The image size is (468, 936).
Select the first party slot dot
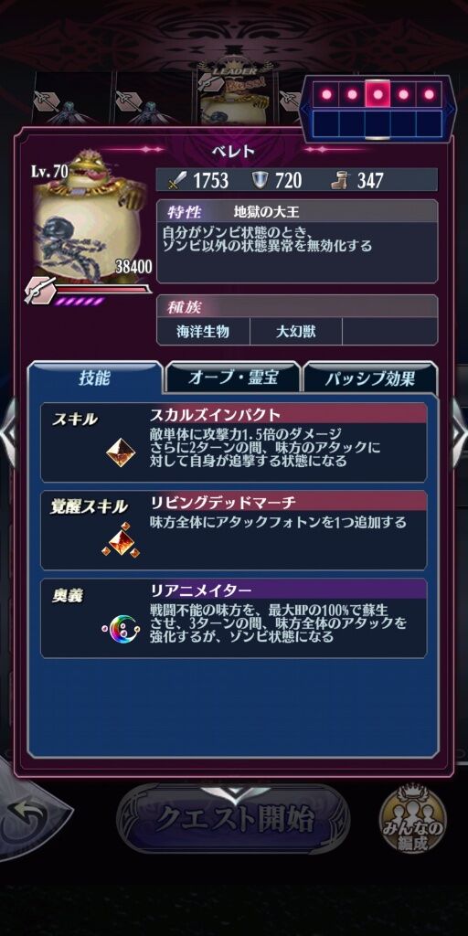click(x=326, y=94)
